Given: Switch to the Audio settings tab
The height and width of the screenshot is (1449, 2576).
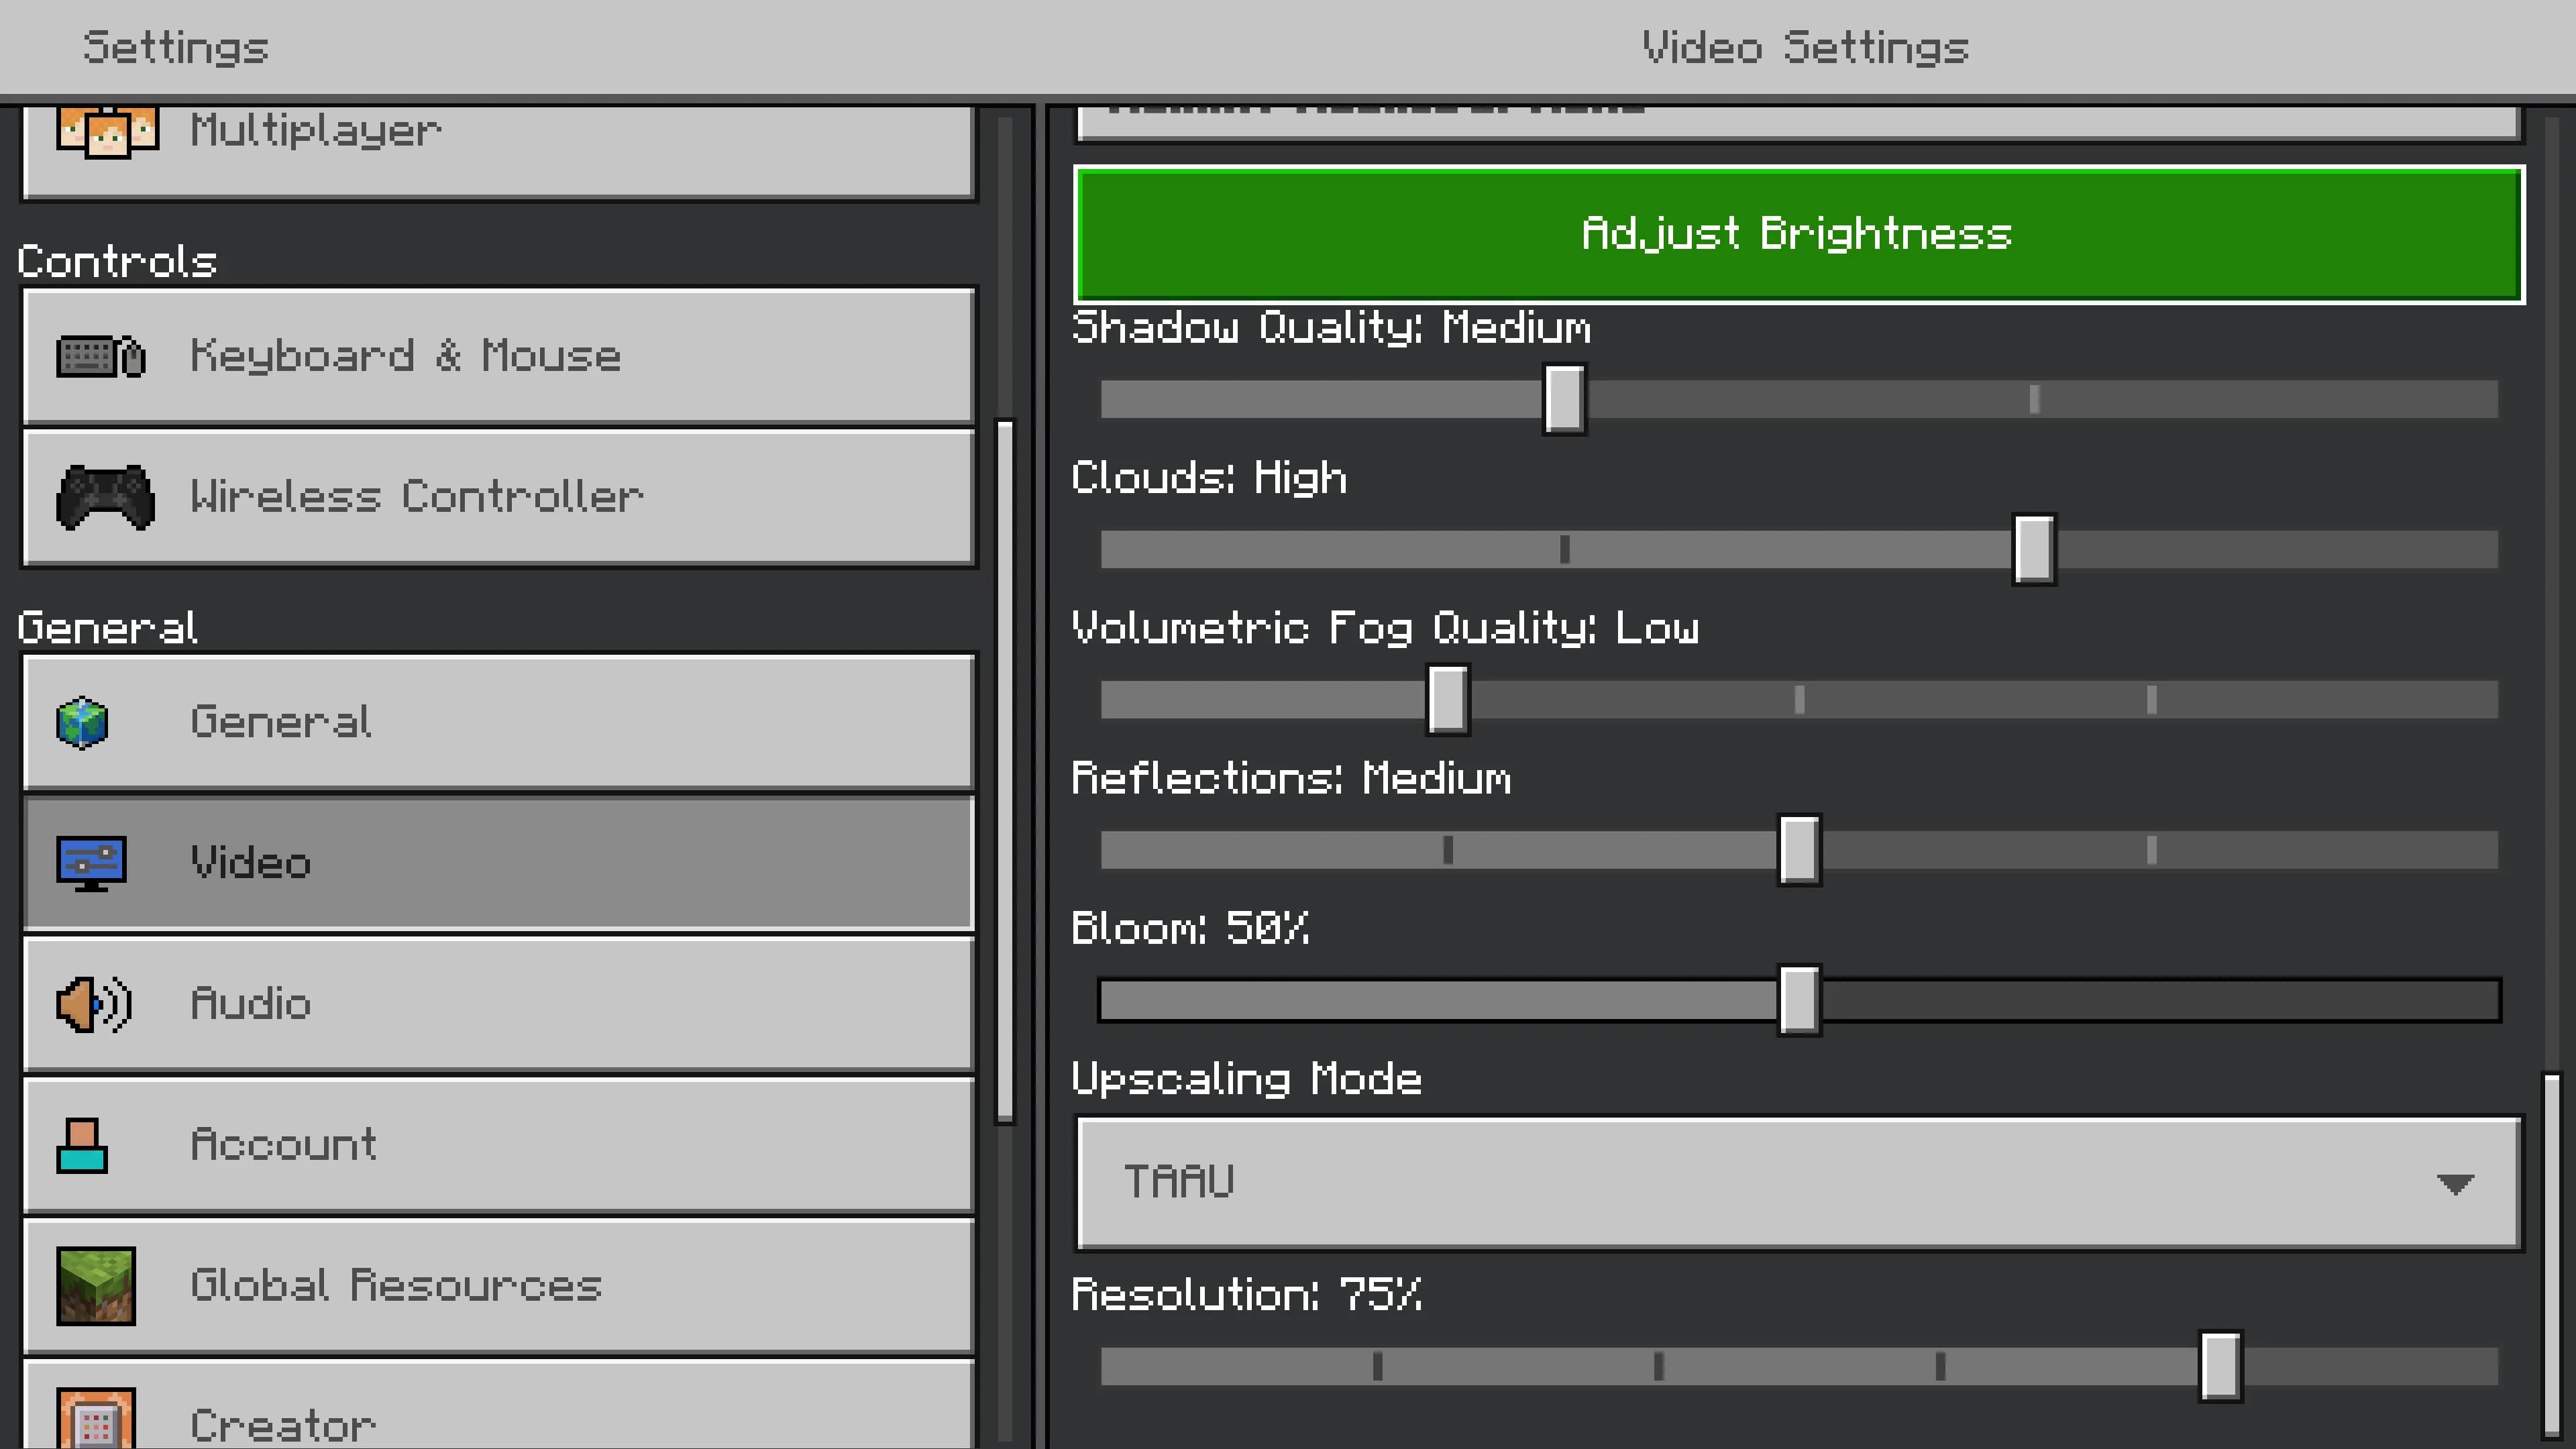Looking at the screenshot, I should coord(498,1004).
